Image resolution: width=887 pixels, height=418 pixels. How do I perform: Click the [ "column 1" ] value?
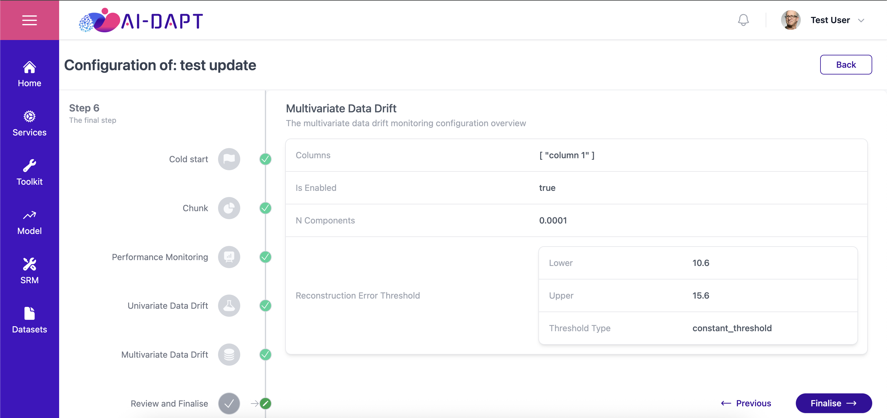click(x=567, y=155)
